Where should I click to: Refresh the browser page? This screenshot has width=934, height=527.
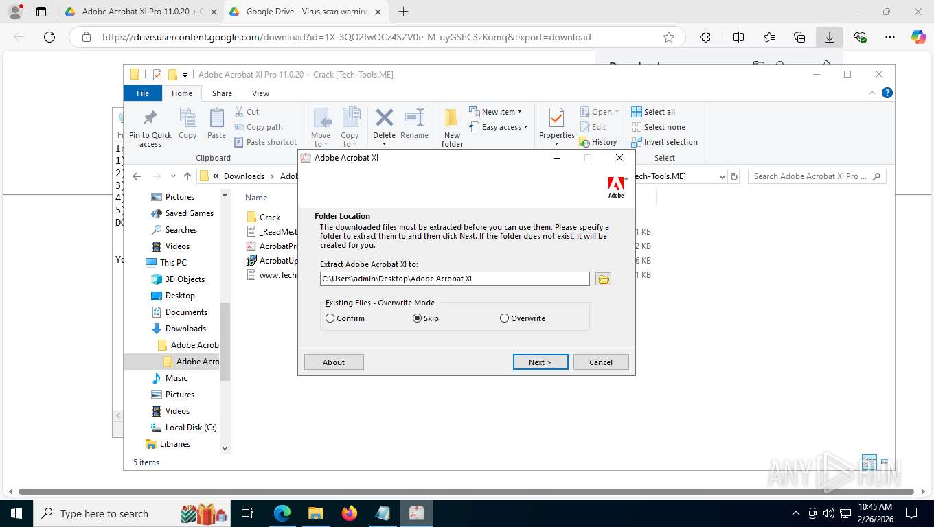pyautogui.click(x=49, y=38)
